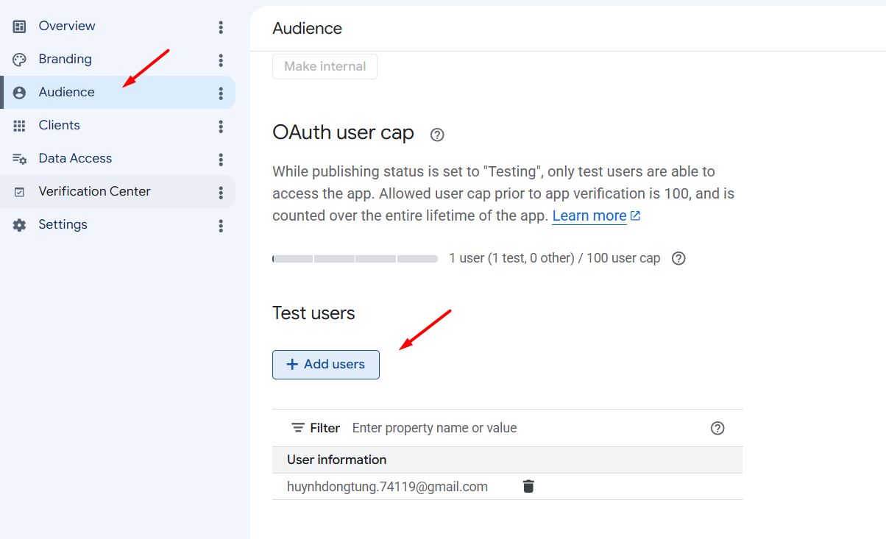Click the help icon next to 100 user cap
Viewport: 886px width, 539px height.
coord(679,259)
